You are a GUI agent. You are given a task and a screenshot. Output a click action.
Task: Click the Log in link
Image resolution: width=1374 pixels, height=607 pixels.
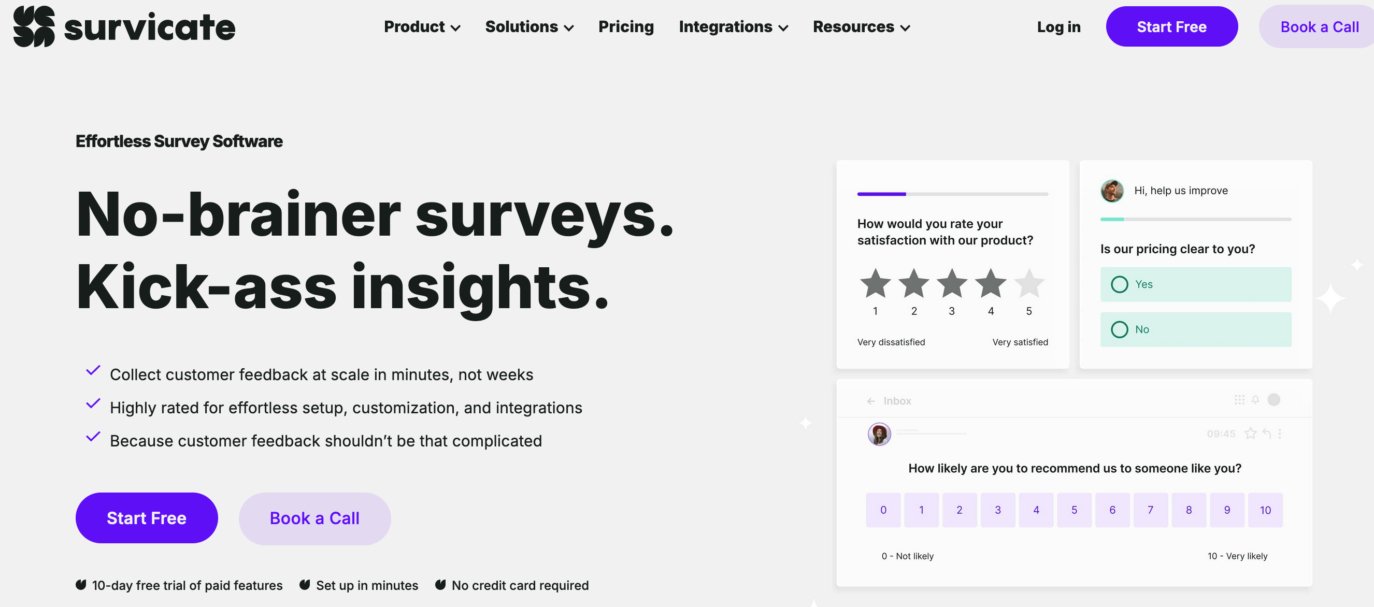[x=1058, y=26]
